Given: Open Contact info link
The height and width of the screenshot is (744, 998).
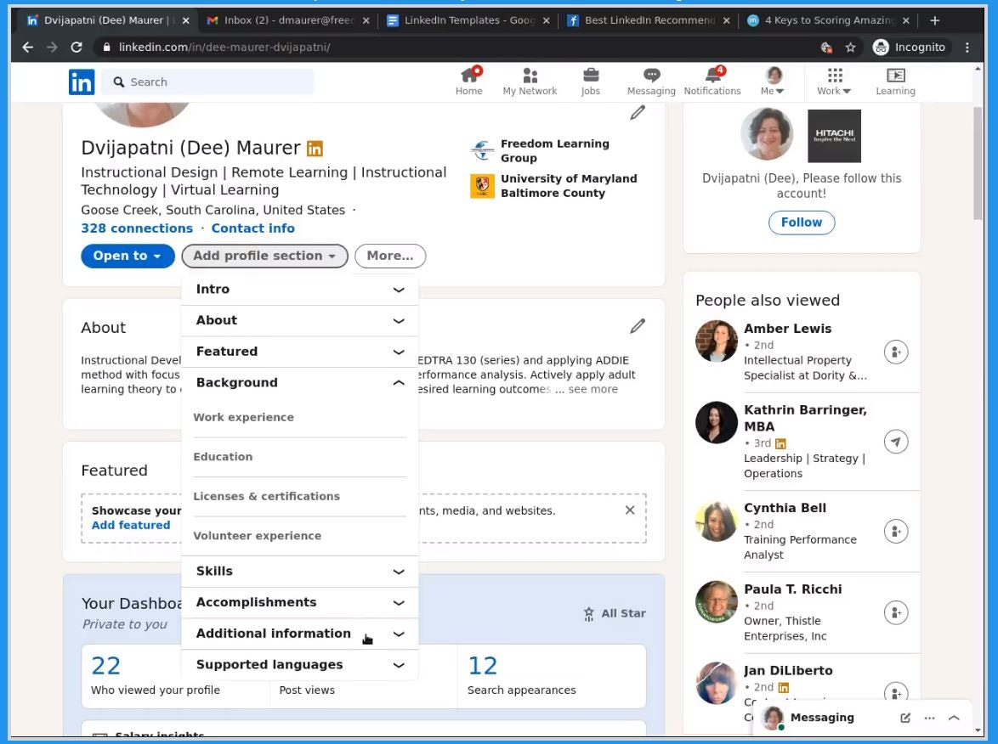Looking at the screenshot, I should pyautogui.click(x=252, y=228).
